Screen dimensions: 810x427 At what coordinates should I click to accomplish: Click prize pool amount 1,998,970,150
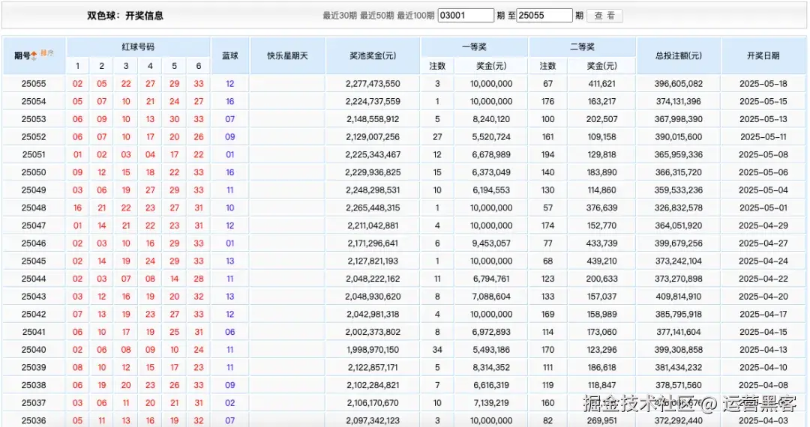tap(373, 350)
